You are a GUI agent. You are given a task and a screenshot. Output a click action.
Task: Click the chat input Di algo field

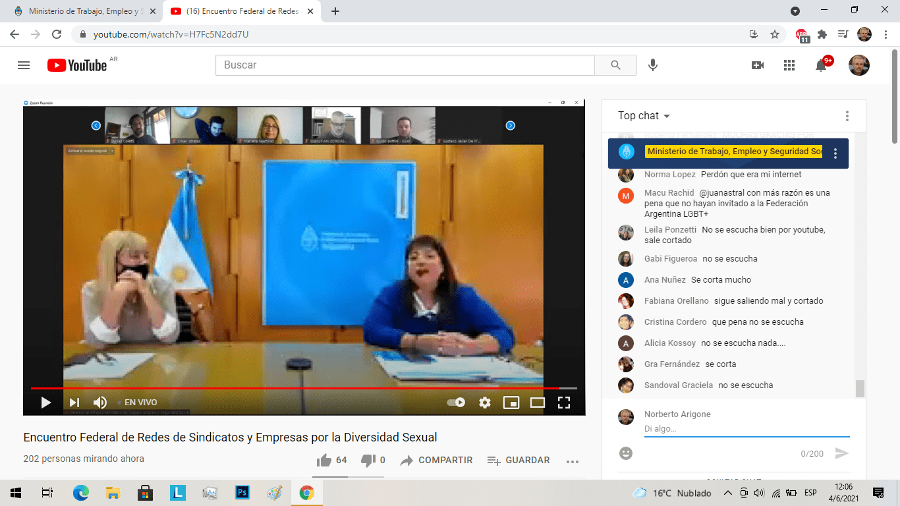click(746, 429)
